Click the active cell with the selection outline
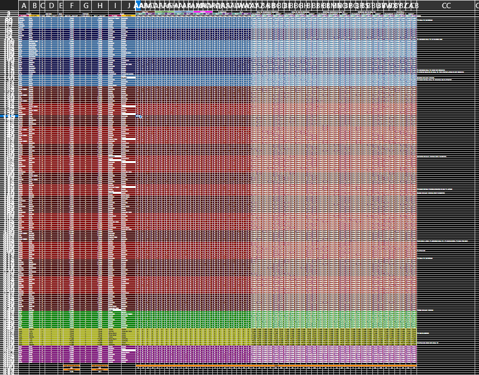 (138, 116)
